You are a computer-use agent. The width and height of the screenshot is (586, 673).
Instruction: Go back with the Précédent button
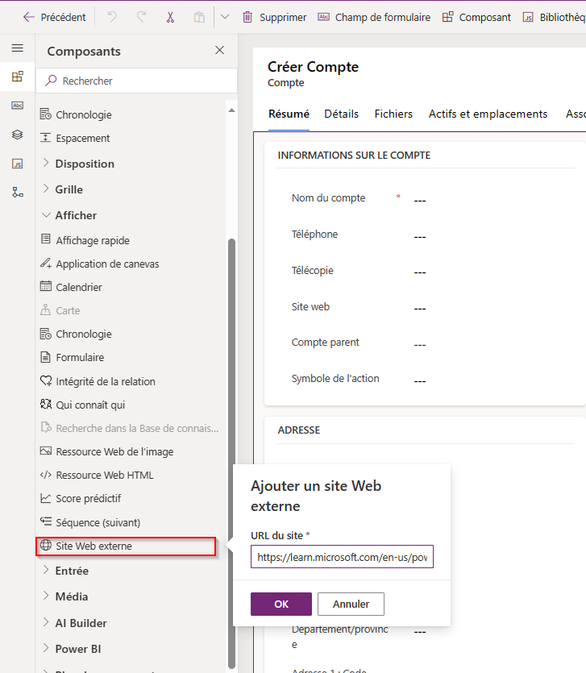[54, 17]
